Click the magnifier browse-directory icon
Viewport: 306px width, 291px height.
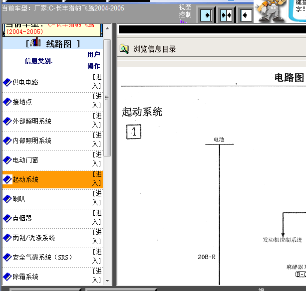[124, 49]
